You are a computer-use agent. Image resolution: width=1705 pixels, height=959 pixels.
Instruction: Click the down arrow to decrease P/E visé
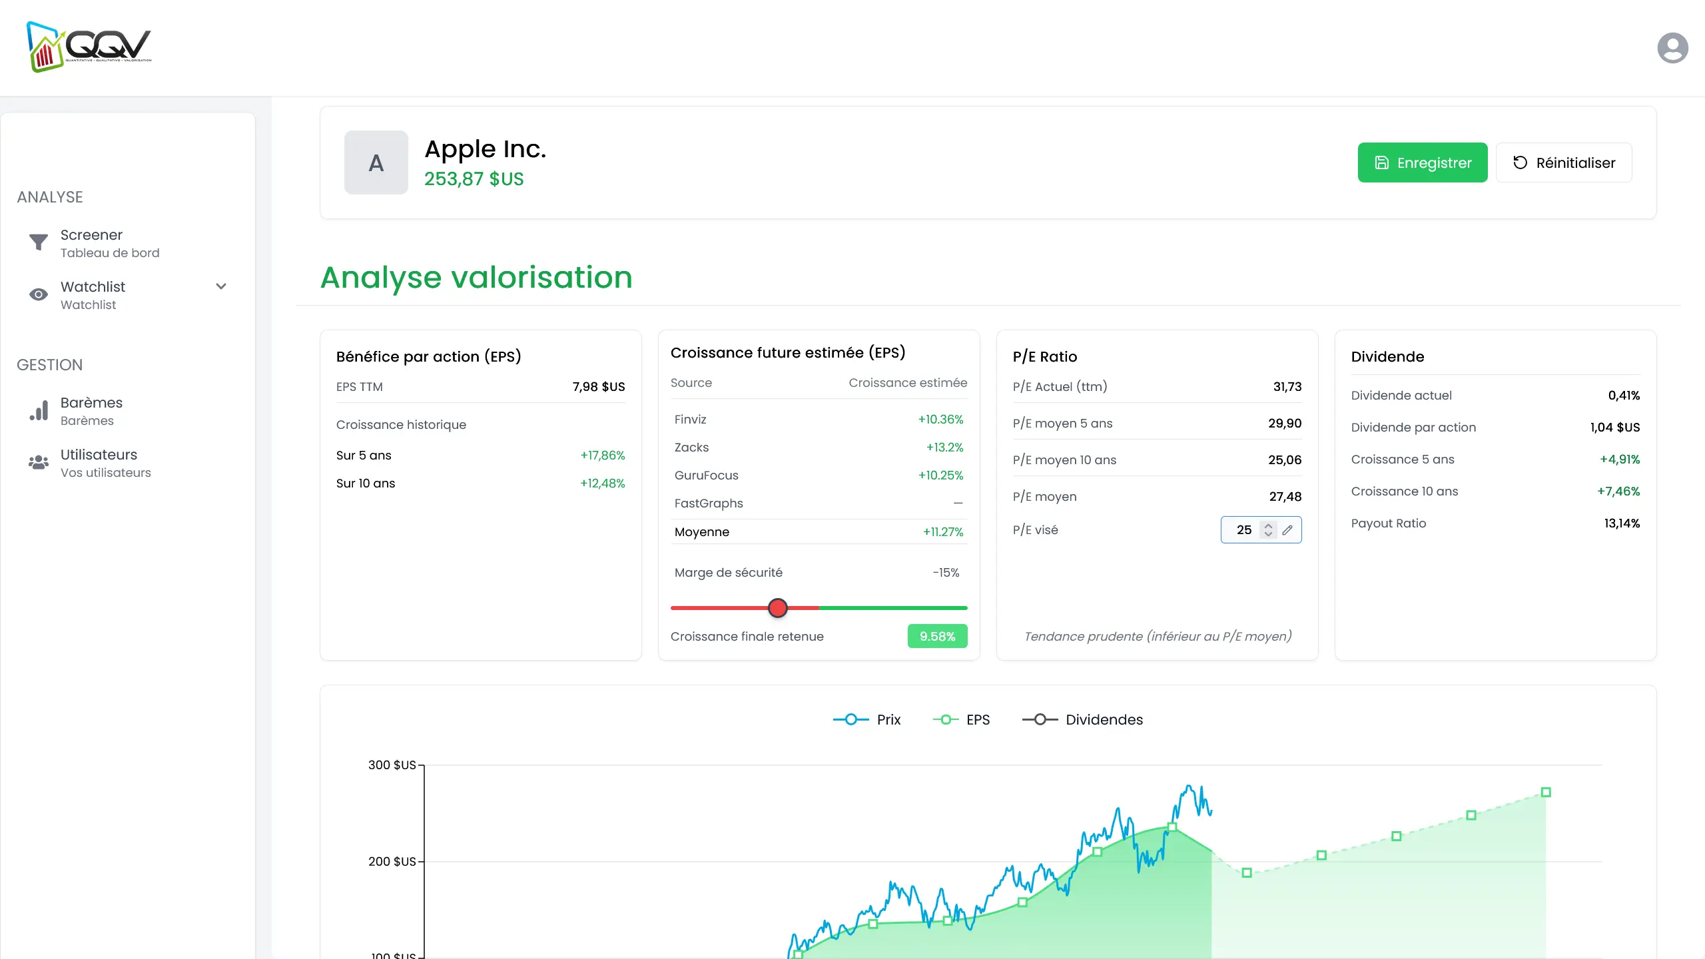(1268, 535)
